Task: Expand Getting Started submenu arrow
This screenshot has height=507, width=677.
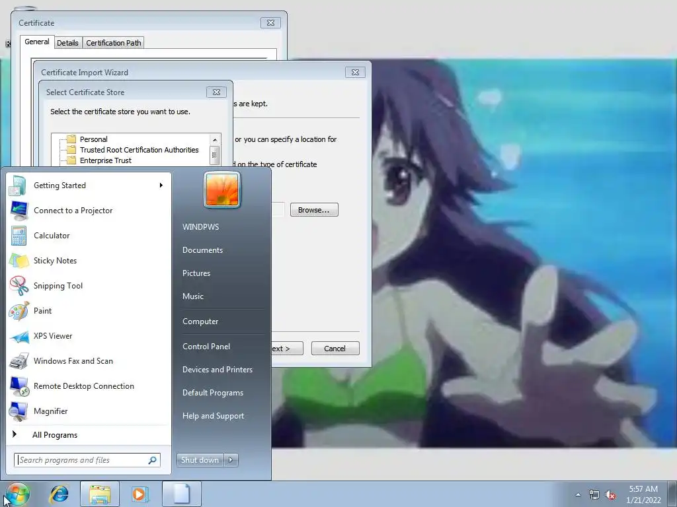Action: pyautogui.click(x=161, y=186)
